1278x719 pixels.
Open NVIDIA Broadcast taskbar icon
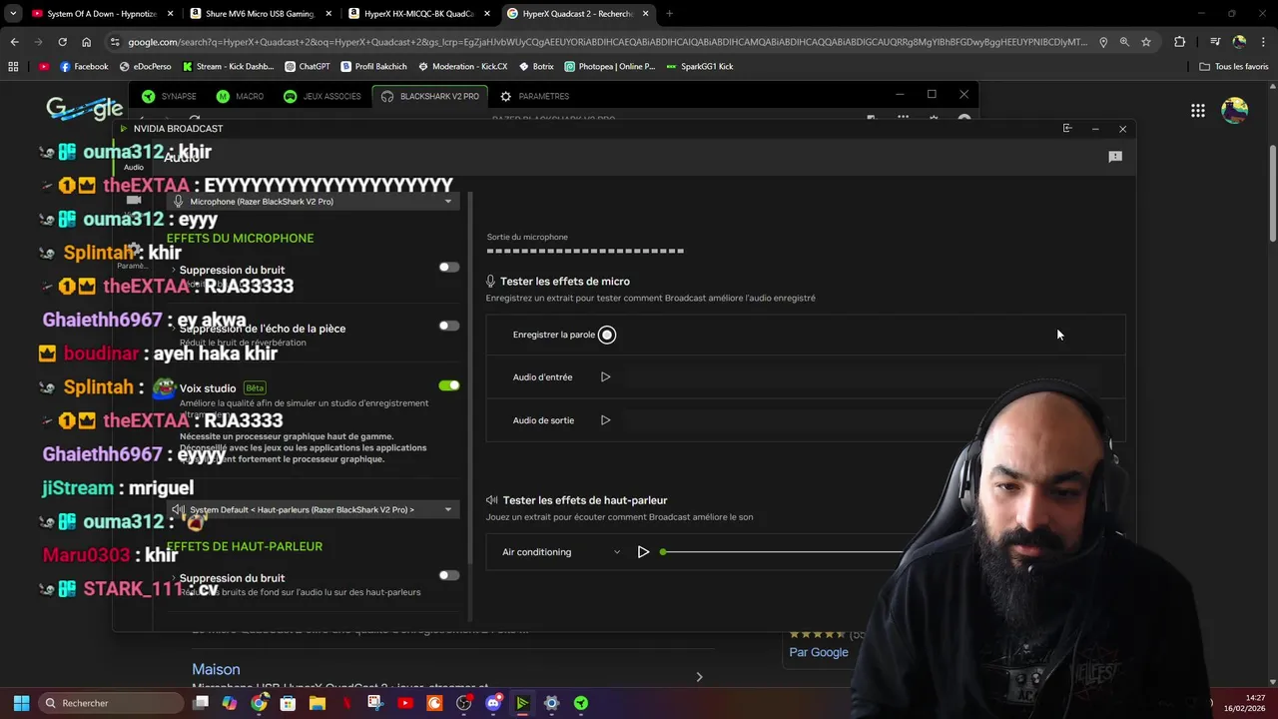pyautogui.click(x=522, y=703)
